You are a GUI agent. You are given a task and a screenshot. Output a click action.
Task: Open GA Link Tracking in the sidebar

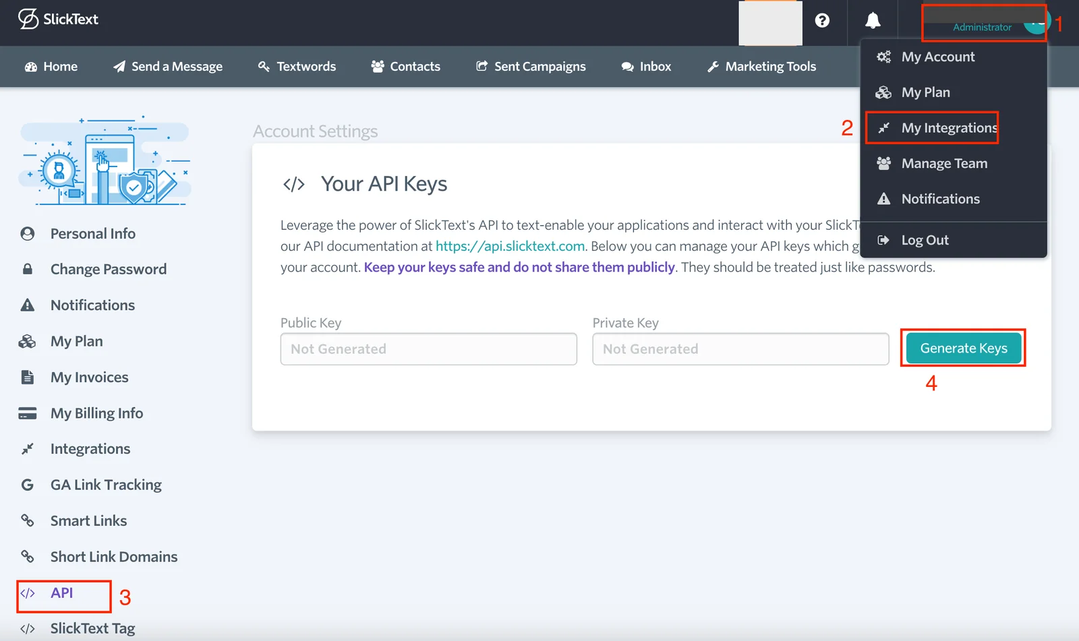click(106, 485)
